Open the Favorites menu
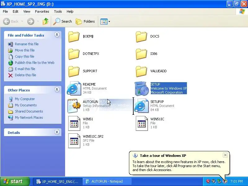This screenshot has height=186, width=248. (42, 11)
